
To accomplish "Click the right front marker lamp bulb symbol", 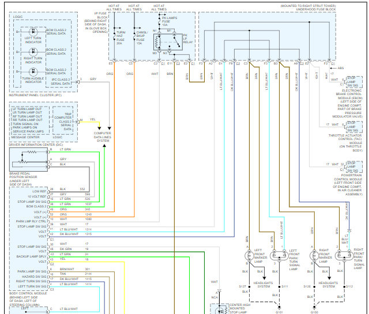I will [x=314, y=255].
